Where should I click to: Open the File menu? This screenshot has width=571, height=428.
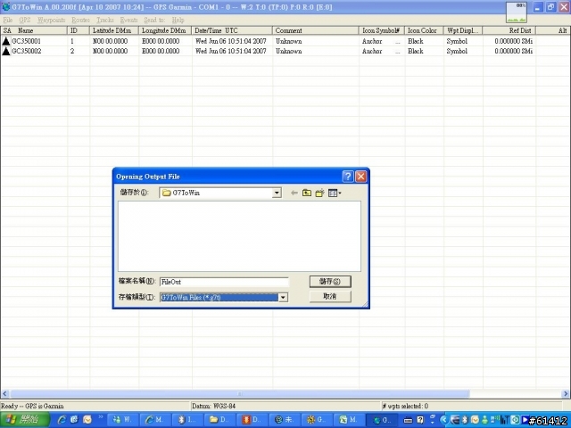click(x=8, y=20)
